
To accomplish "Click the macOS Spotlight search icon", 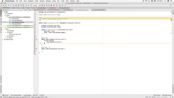I will (165, 1).
